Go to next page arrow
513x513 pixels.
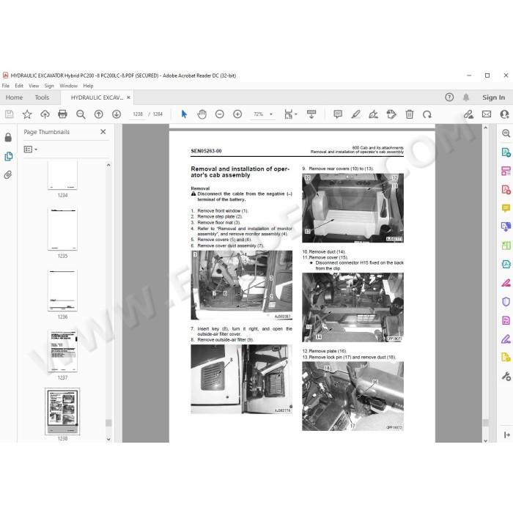(x=116, y=114)
